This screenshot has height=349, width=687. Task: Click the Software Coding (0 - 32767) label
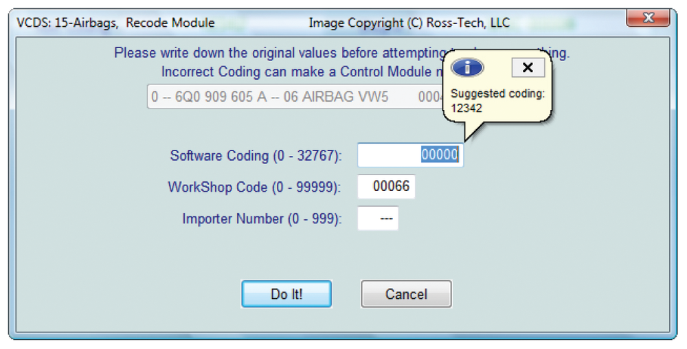(256, 155)
